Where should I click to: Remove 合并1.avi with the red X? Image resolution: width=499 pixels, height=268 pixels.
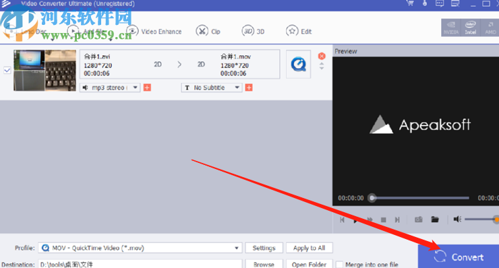(x=322, y=57)
